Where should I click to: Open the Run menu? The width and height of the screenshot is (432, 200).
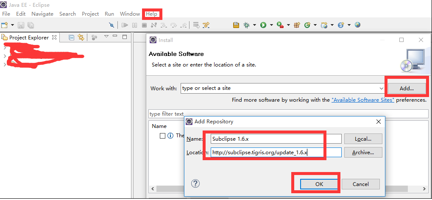pos(109,14)
